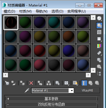106x108 pixels.
Task: Select the first dark red-striped sample slot
Action: [11, 22]
